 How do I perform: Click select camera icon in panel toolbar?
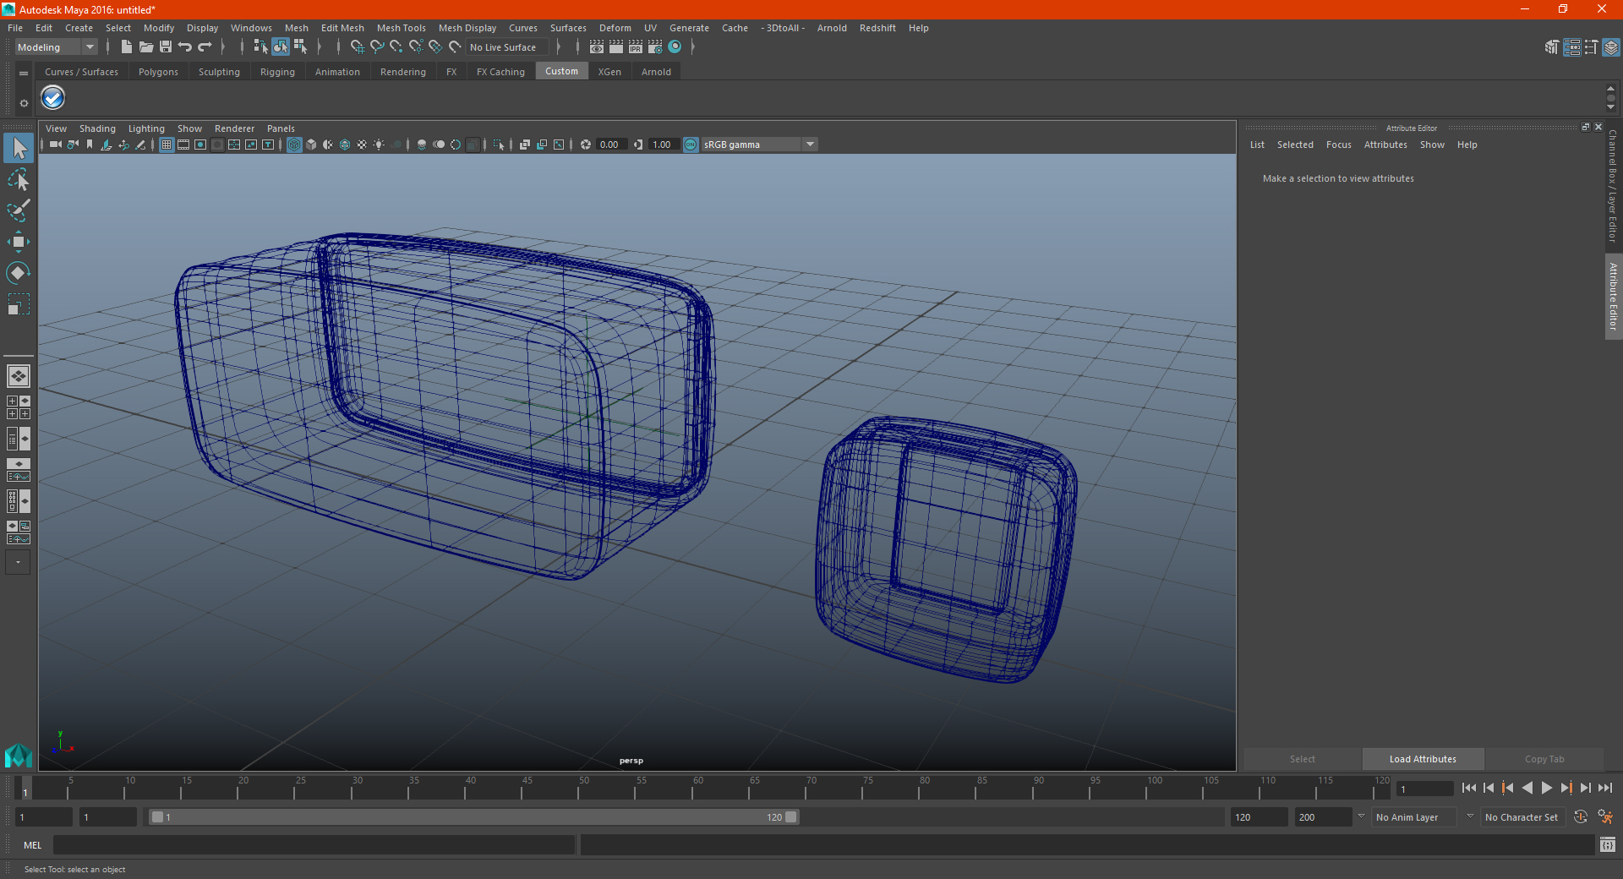tap(56, 145)
